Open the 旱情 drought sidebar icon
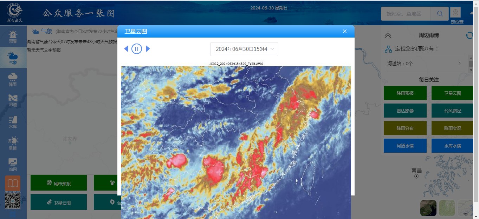This screenshot has height=219, width=479. 13,143
